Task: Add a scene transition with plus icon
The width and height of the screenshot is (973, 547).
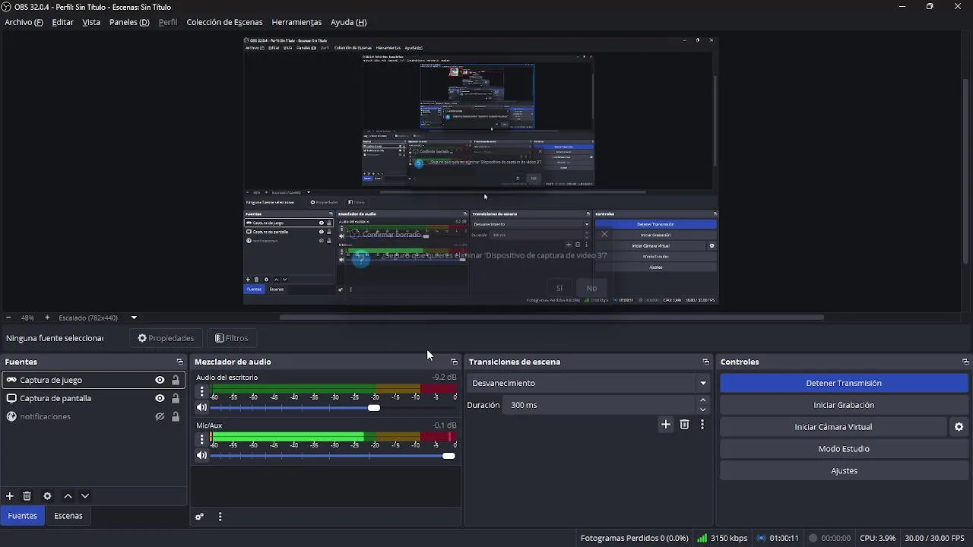Action: (666, 425)
